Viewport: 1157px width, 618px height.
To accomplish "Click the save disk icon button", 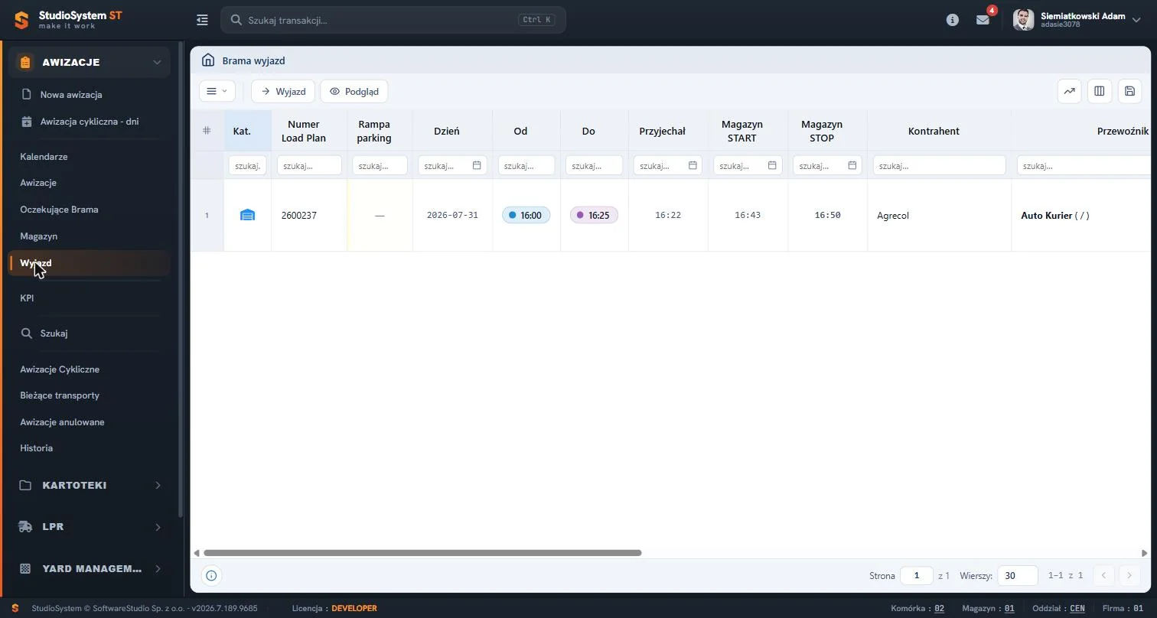I will [x=1129, y=91].
